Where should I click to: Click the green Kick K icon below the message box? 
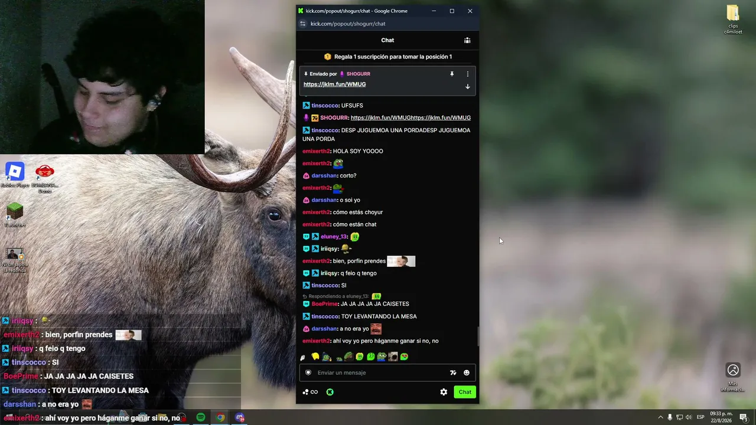(330, 392)
